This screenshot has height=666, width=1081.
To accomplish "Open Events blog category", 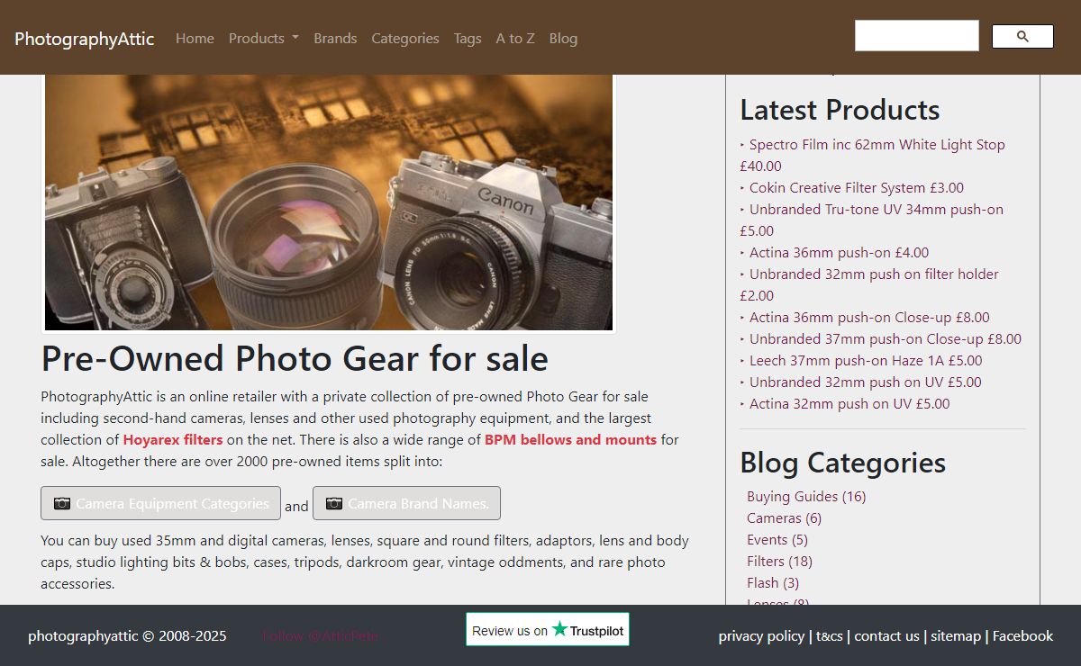I will click(777, 539).
